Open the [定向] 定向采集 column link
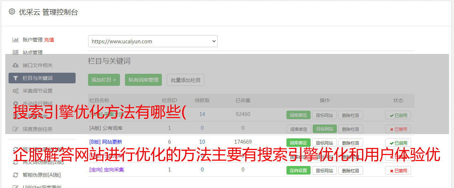The image size is (454, 188). pyautogui.click(x=107, y=170)
